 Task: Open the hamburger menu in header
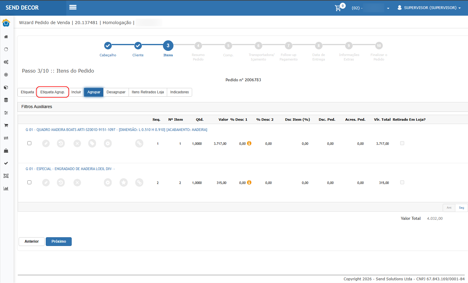73,7
